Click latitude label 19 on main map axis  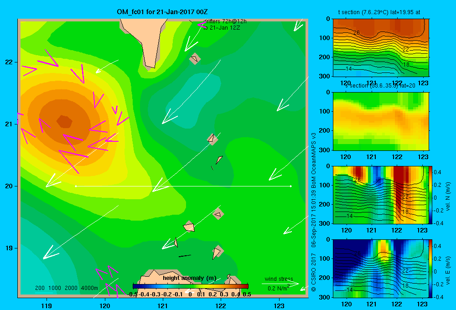(x=9, y=248)
